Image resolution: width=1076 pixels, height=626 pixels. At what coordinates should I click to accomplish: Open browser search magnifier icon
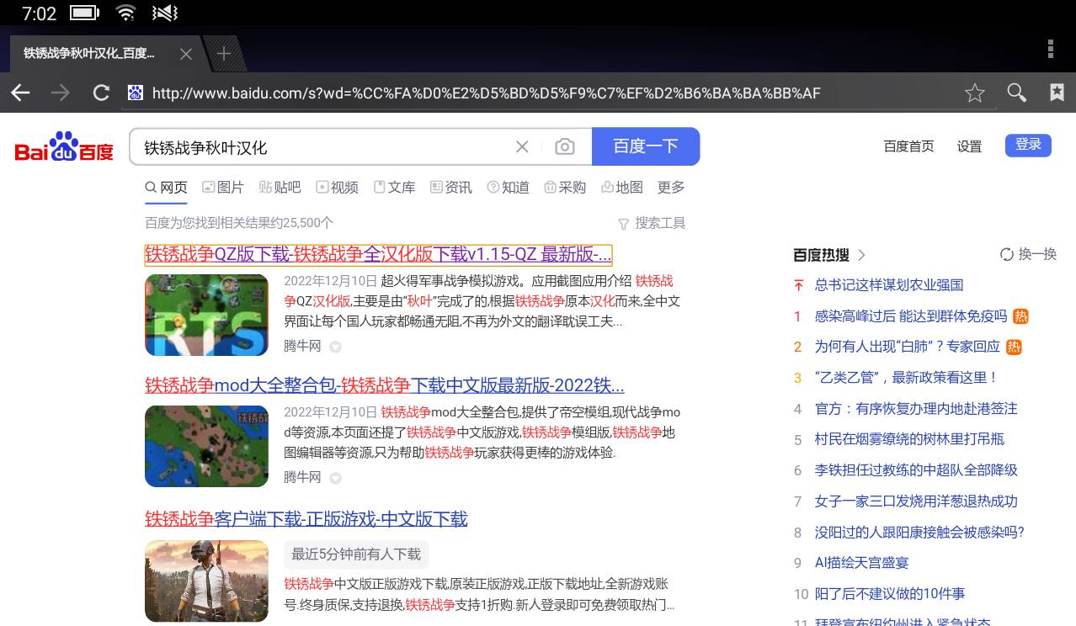[x=1016, y=93]
